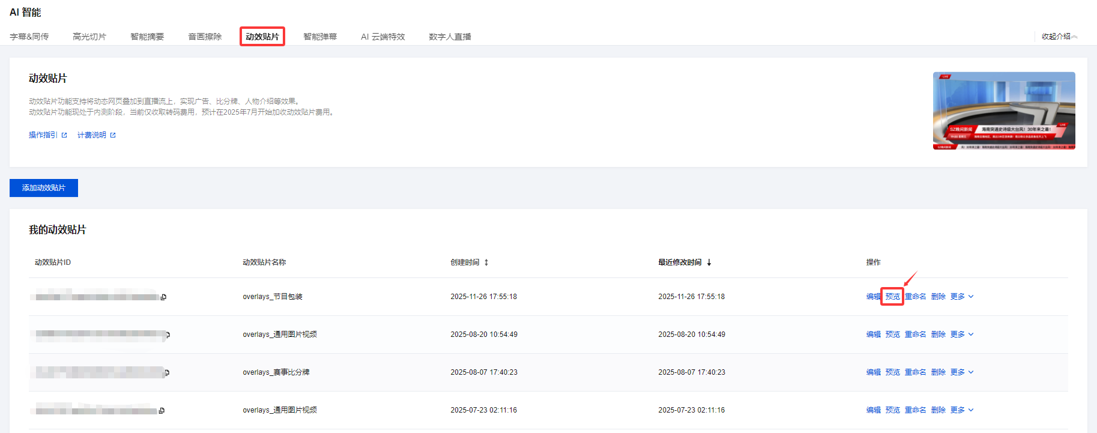This screenshot has height=433, width=1097.
Task: Preview the overlays_节目包装 overlay
Action: tap(892, 297)
